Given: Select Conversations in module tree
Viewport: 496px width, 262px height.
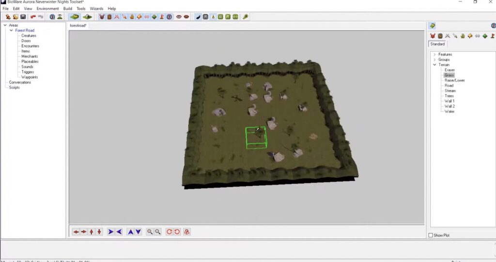Looking at the screenshot, I should click(x=20, y=82).
